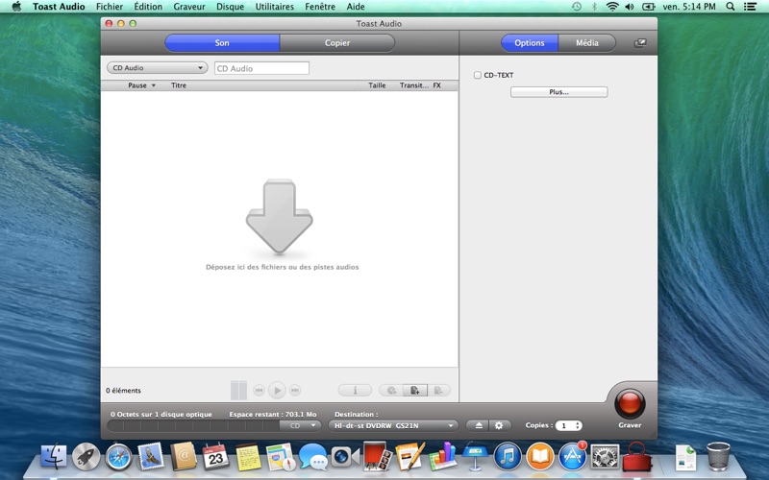
Task: Launch Safari from the Dock
Action: (x=118, y=457)
